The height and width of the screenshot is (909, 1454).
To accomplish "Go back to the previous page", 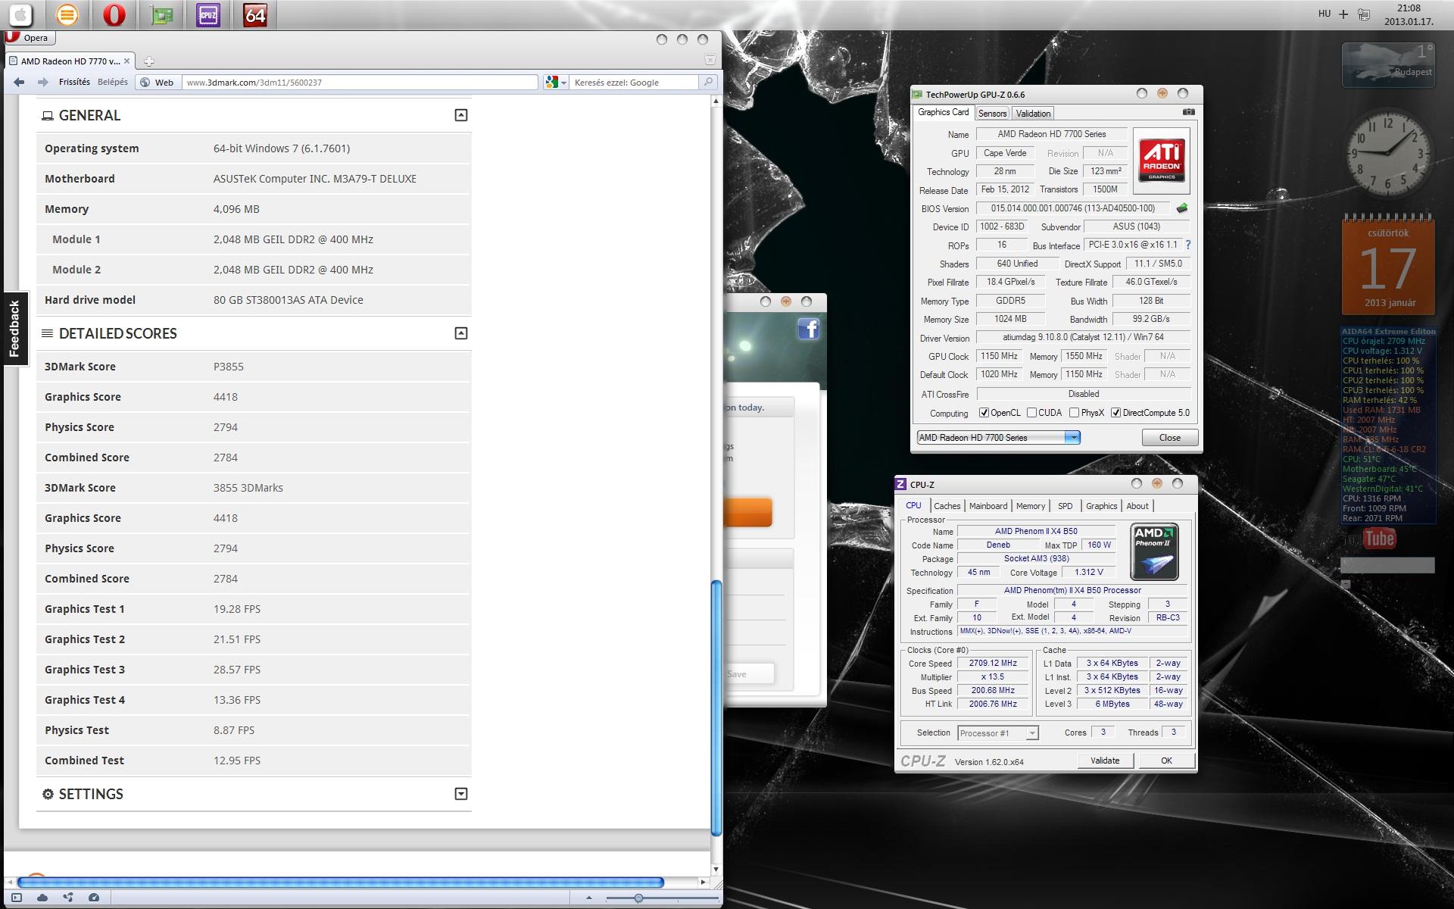I will [x=19, y=82].
